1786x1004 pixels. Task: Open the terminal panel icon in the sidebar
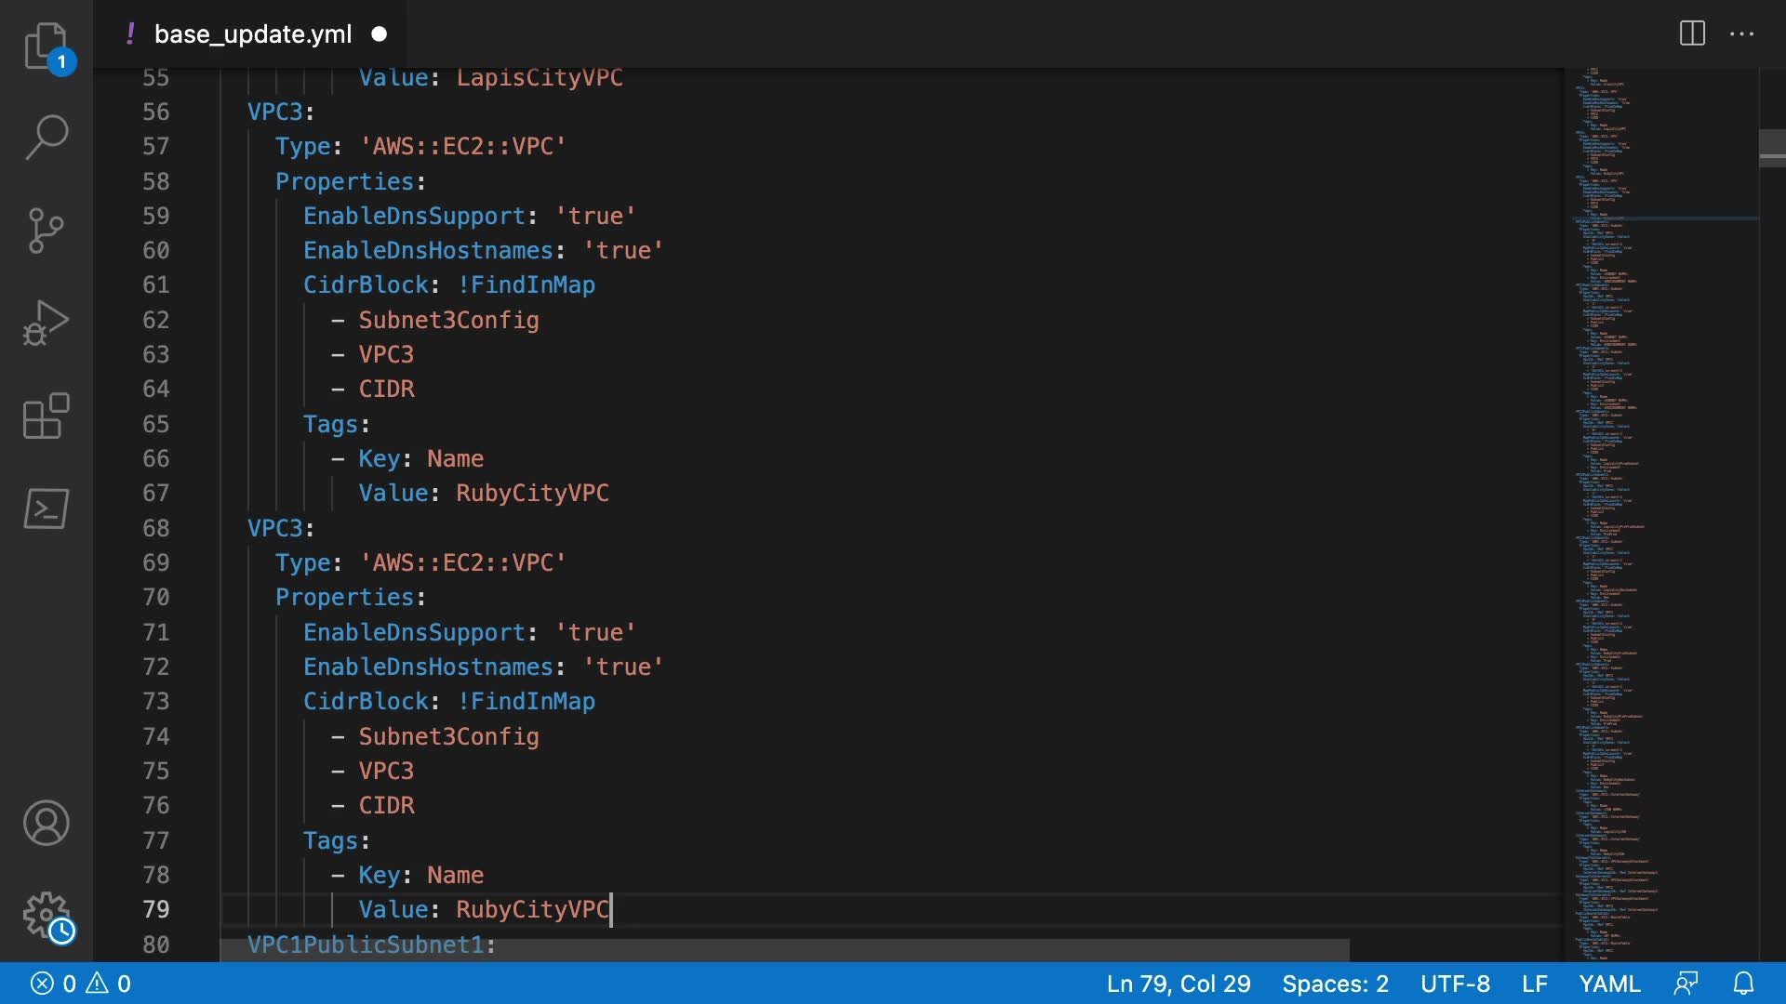(46, 509)
